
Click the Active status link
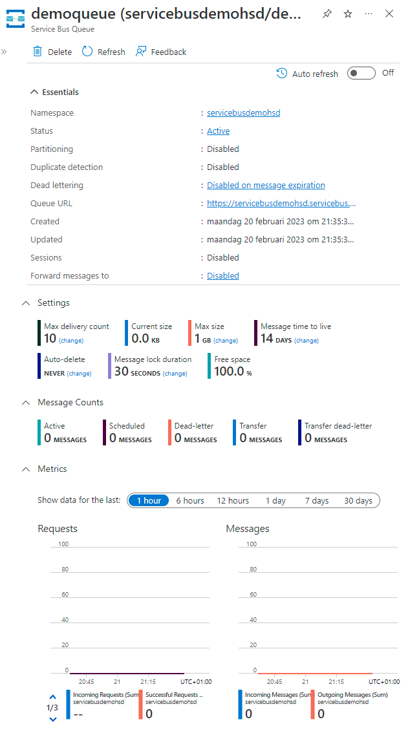pyautogui.click(x=218, y=131)
